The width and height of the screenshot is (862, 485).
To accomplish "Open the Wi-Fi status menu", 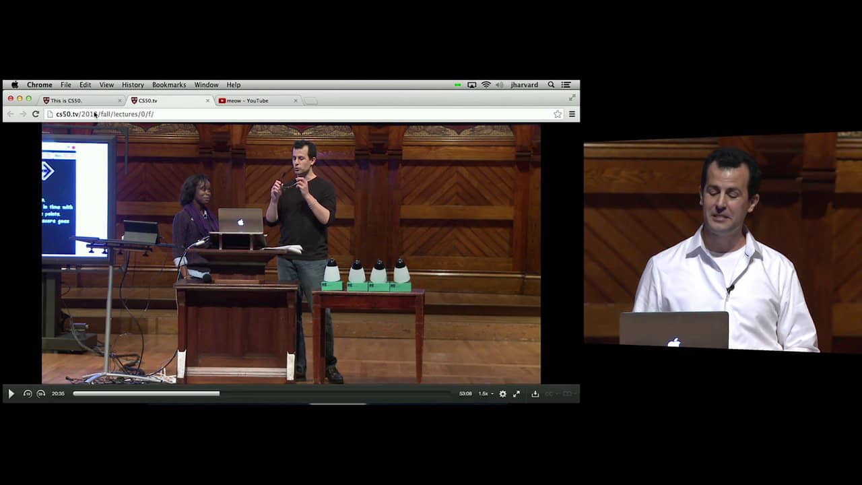I will point(486,85).
